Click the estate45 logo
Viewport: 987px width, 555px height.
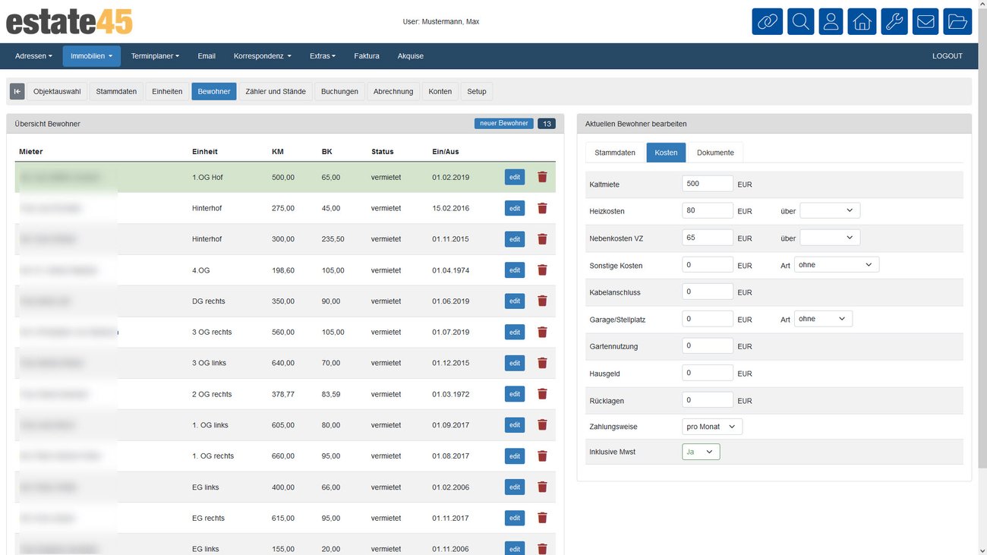[x=69, y=21]
